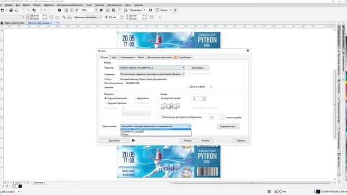
Task: Click the all pages layout icon
Action: [x=64, y=17]
